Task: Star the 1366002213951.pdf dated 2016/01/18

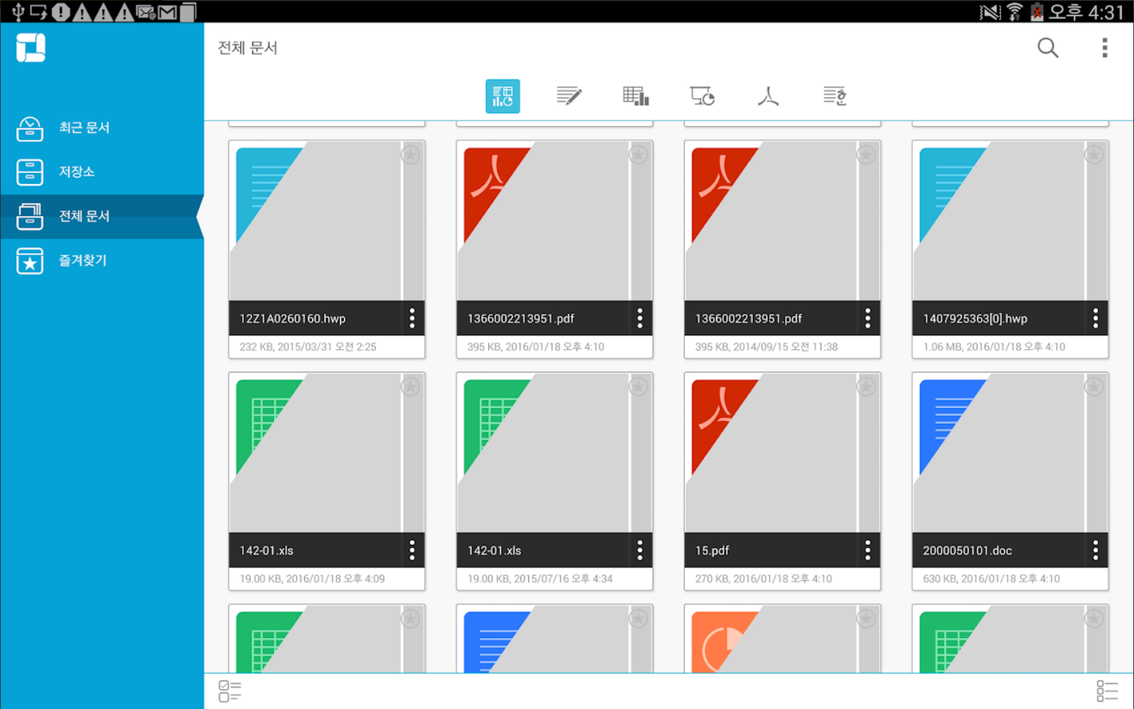Action: point(638,154)
